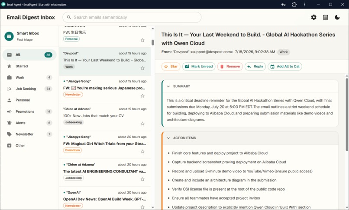Click the Other archive box icon

[x=9, y=146]
